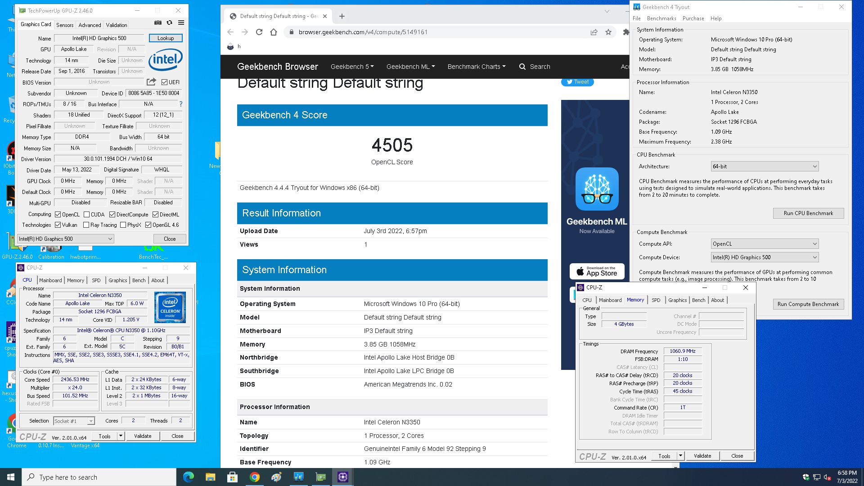Click the Intel logo in GPU-Z
This screenshot has height=486, width=864.
point(165,59)
